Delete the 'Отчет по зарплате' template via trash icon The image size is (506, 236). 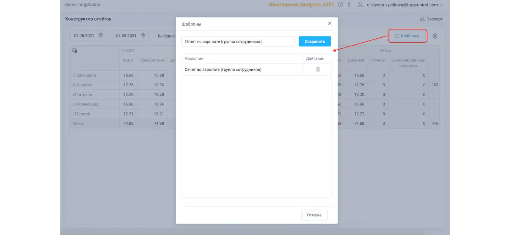point(317,69)
